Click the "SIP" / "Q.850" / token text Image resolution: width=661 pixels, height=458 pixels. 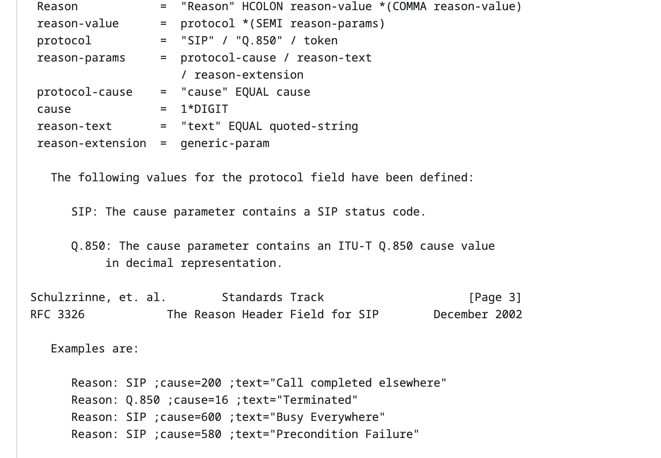(259, 41)
